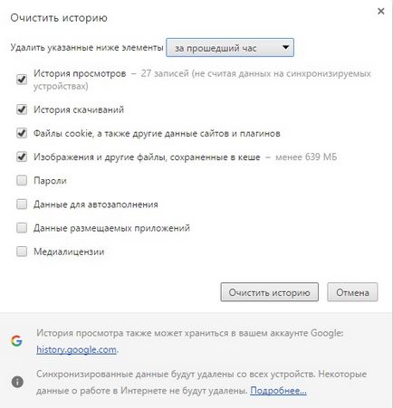Viewport: 393px width, 408px height.
Task: Open the history.google.com link
Action: [x=76, y=349]
